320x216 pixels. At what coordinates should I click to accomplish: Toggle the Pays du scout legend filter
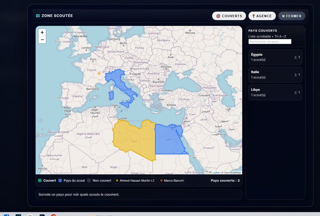coord(71,180)
